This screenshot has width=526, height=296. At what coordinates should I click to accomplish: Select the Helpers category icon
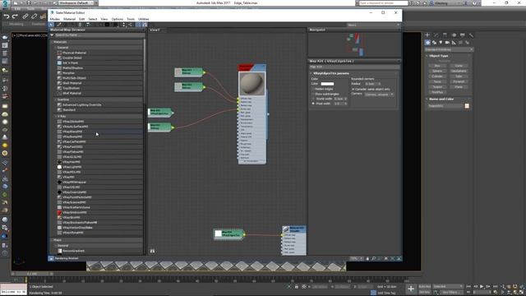[454, 43]
